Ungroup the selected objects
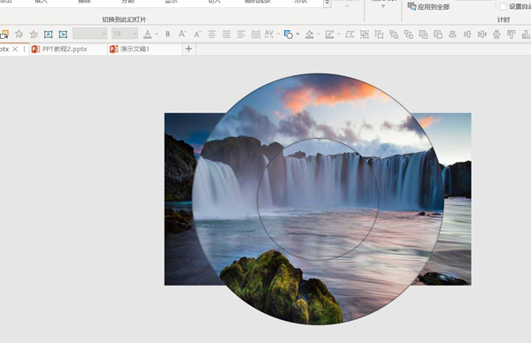The width and height of the screenshot is (531, 343). coord(379,34)
